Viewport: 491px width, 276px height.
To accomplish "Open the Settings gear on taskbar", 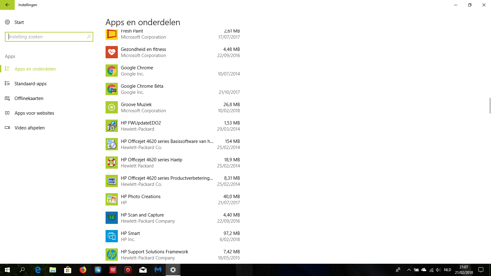I will (173, 270).
